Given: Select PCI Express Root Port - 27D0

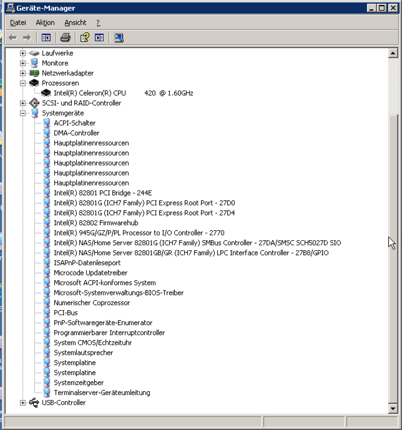Looking at the screenshot, I should pos(144,203).
